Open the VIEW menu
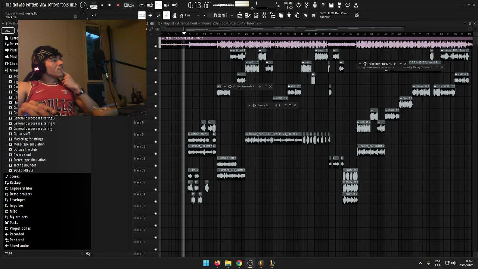 43,5
